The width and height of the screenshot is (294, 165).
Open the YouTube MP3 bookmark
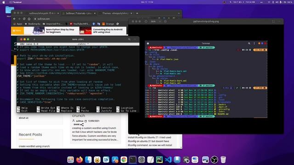79,24
